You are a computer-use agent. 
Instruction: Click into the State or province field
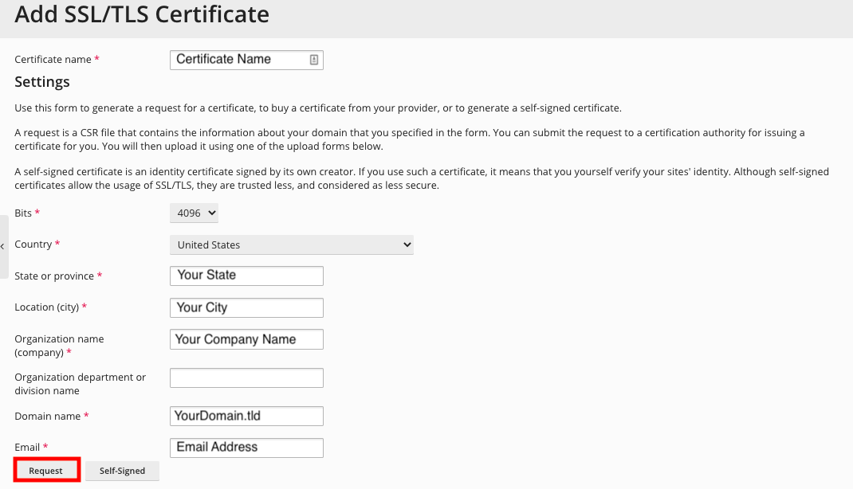point(246,276)
